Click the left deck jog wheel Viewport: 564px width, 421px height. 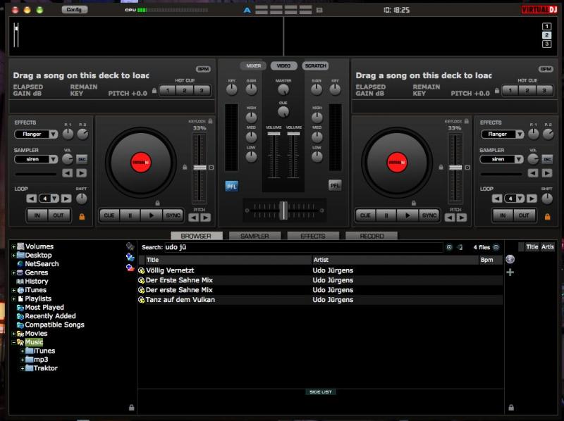click(141, 163)
